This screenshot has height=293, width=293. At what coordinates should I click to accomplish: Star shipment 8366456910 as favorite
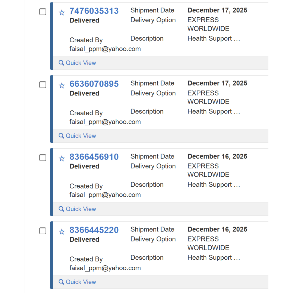click(62, 159)
